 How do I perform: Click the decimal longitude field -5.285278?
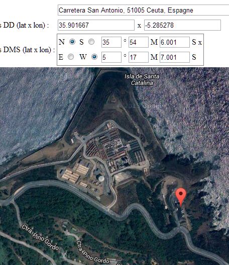pyautogui.click(x=182, y=25)
